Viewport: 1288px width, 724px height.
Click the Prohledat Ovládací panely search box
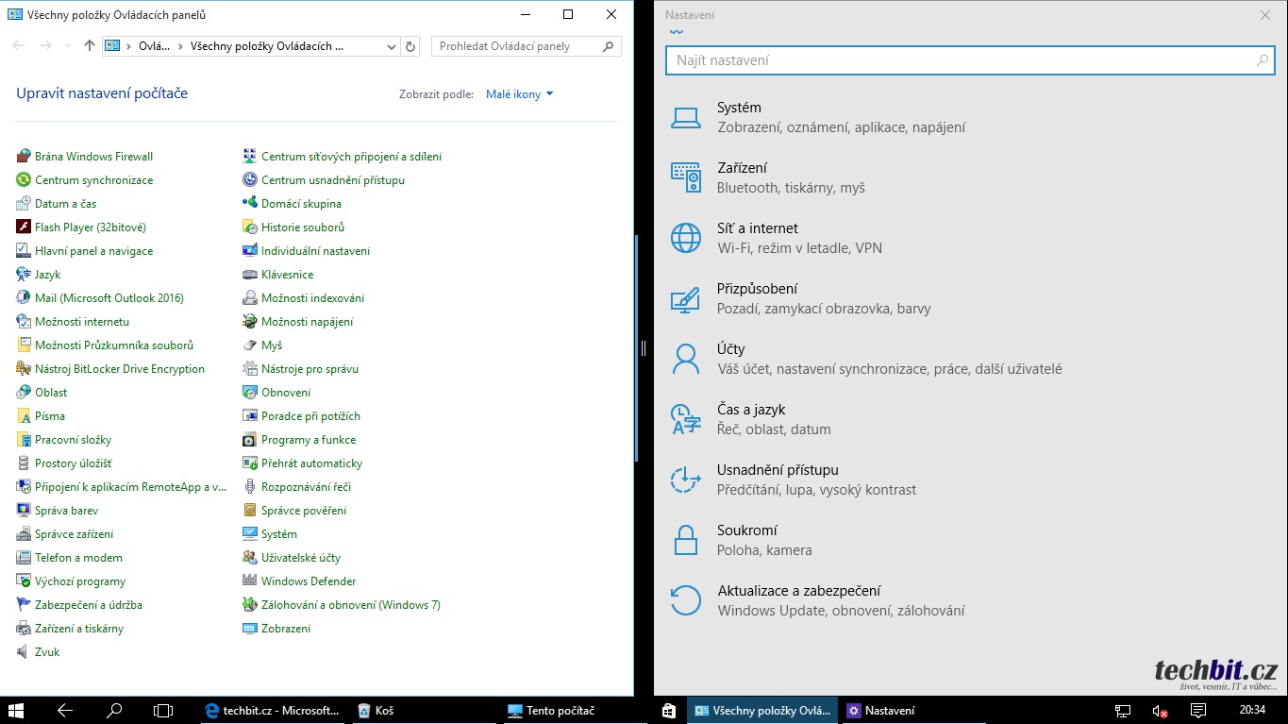(517, 46)
